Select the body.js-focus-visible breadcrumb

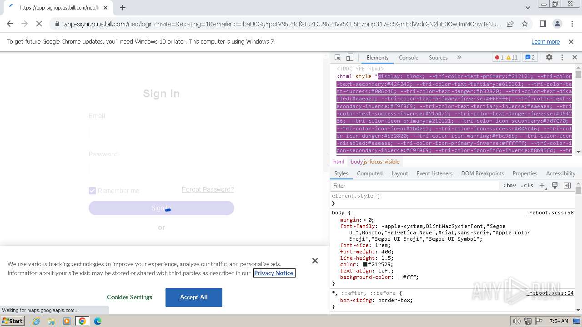click(375, 162)
